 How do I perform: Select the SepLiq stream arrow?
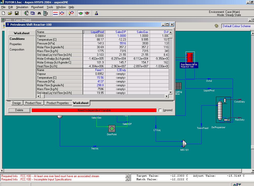pos(95,146)
